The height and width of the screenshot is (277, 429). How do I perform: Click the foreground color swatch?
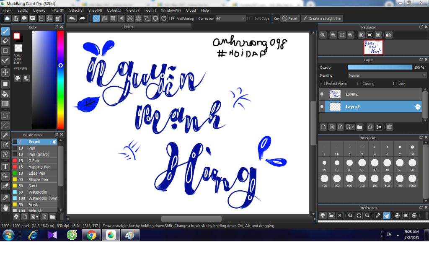click(17, 36)
